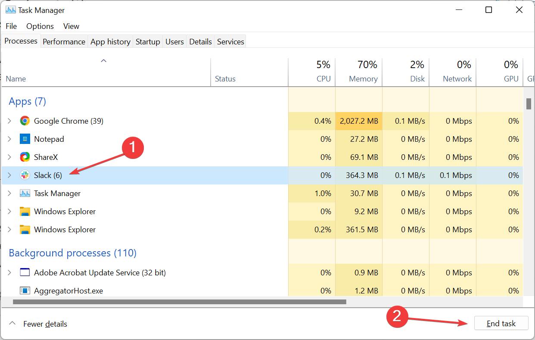This screenshot has height=340, width=535.
Task: Expand ShareX process group
Action: (x=9, y=157)
